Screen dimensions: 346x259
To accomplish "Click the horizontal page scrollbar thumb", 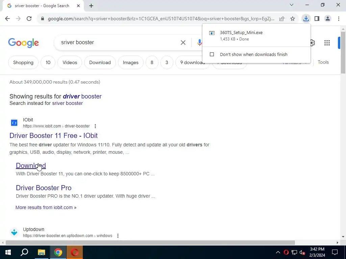I will (x=150, y=243).
